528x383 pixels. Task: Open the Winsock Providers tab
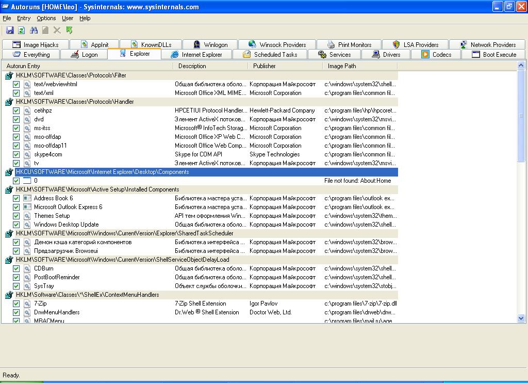[277, 45]
